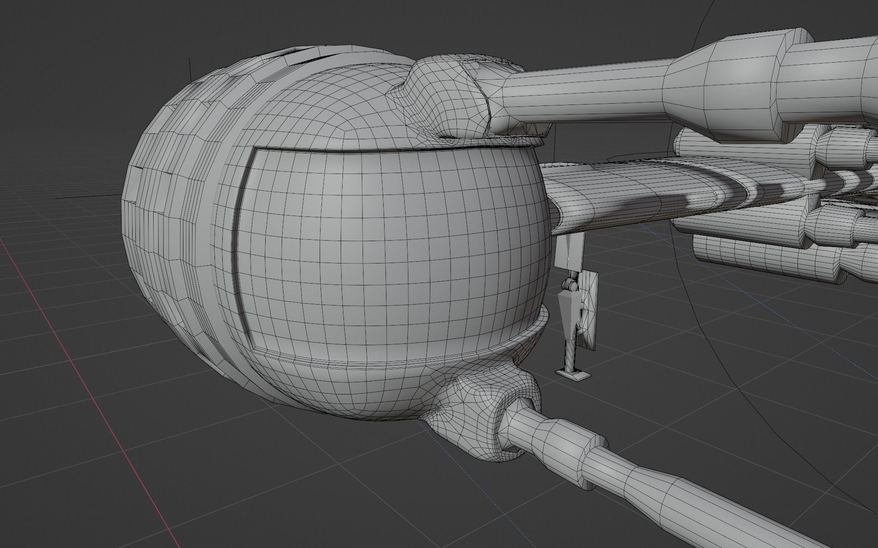
Task: Select the landing gear foot pad
Action: [573, 374]
